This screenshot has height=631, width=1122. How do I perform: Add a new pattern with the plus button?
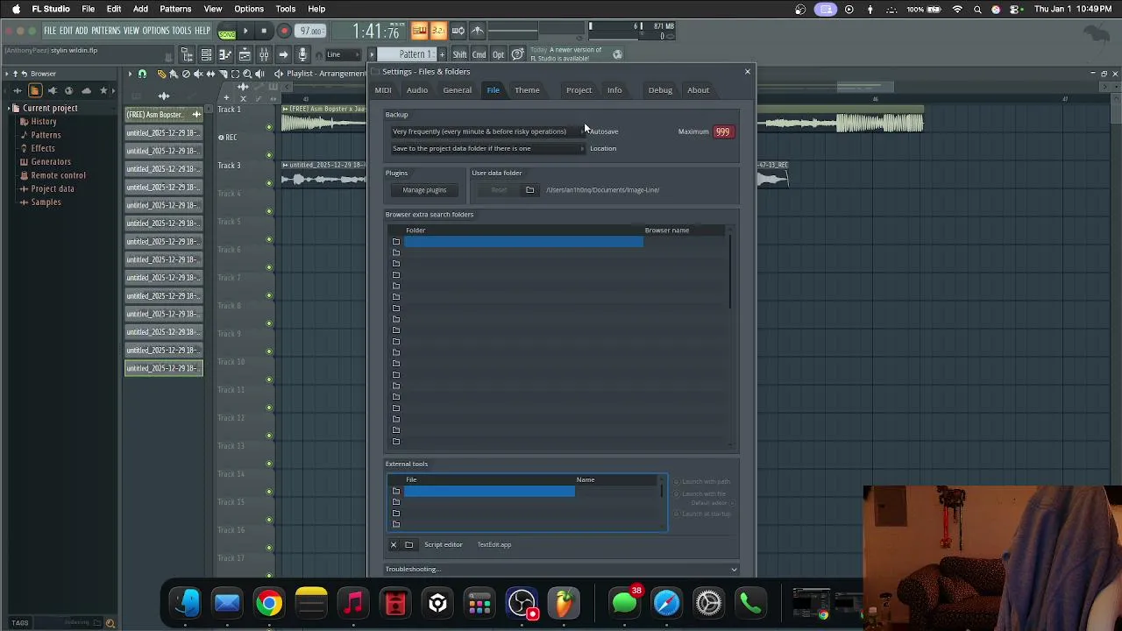442,54
